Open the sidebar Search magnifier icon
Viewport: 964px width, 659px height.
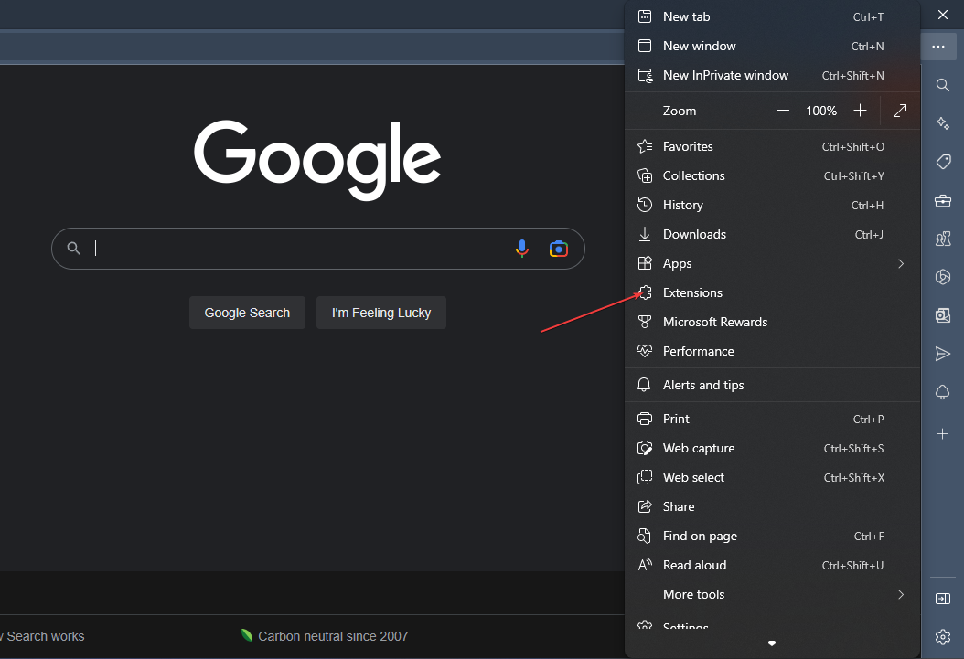click(943, 85)
